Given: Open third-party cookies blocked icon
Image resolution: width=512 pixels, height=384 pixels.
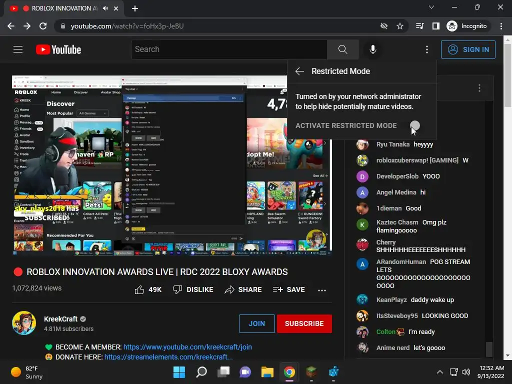Looking at the screenshot, I should click(384, 26).
